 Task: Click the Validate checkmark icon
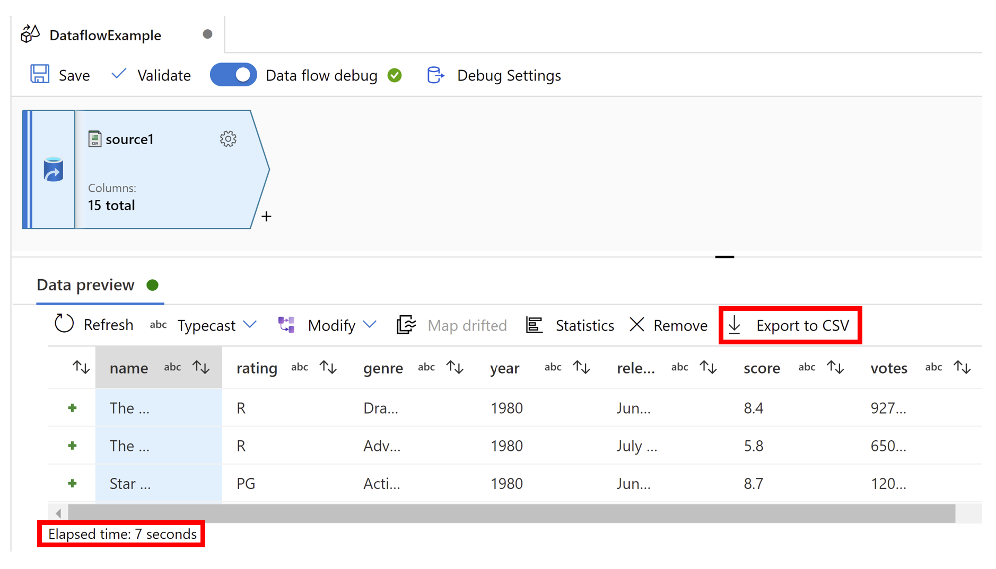119,74
